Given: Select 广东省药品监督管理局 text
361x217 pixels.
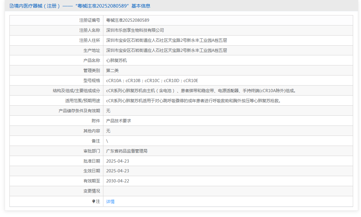Looking at the screenshot, I should click(127, 151).
